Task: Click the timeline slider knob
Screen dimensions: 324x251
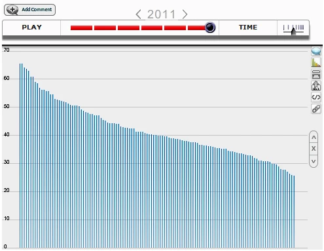Action: click(210, 28)
